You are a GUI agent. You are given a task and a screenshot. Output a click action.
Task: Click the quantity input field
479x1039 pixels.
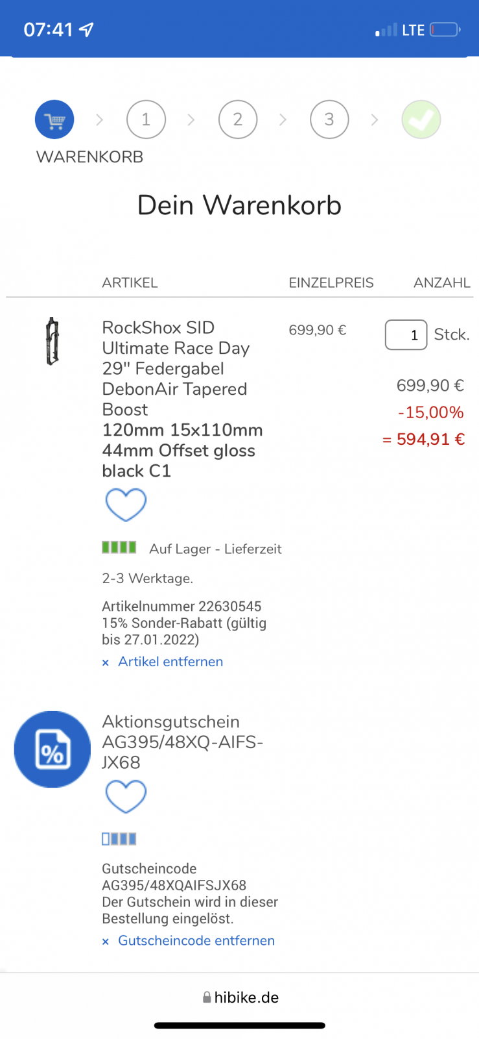point(406,335)
